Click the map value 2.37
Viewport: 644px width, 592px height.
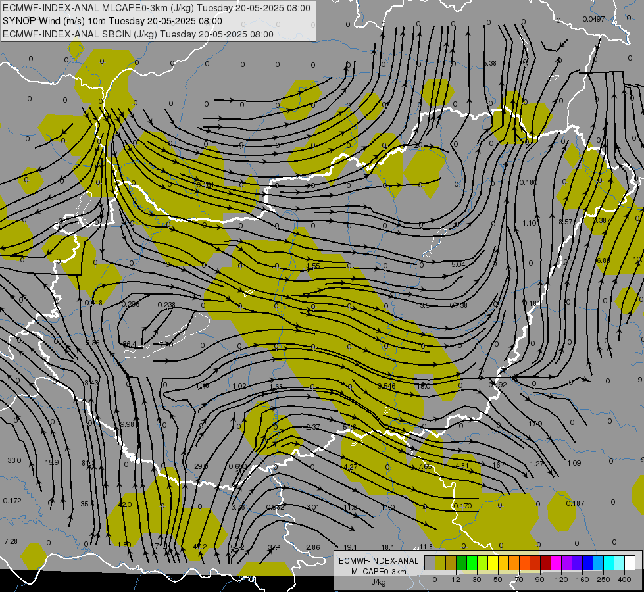pyautogui.click(x=313, y=427)
